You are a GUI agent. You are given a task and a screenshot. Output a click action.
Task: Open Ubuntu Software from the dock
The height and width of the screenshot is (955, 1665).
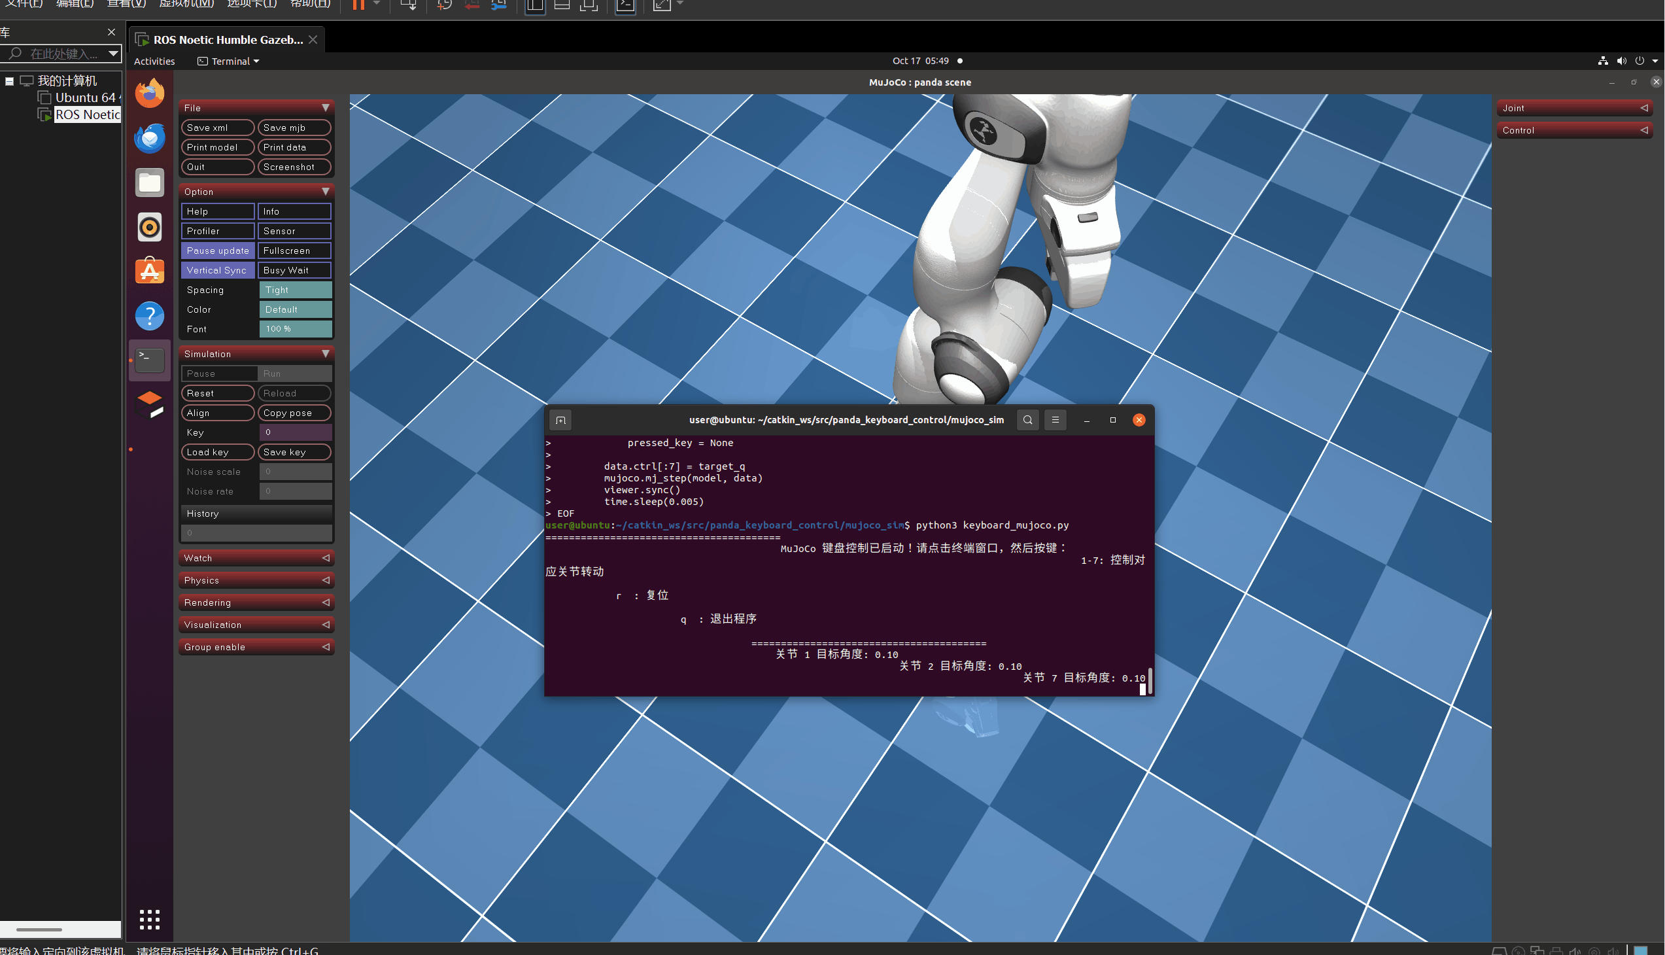tap(150, 271)
